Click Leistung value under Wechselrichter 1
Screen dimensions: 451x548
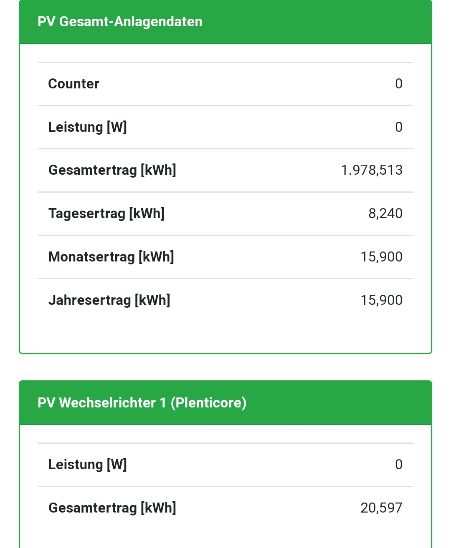(398, 465)
